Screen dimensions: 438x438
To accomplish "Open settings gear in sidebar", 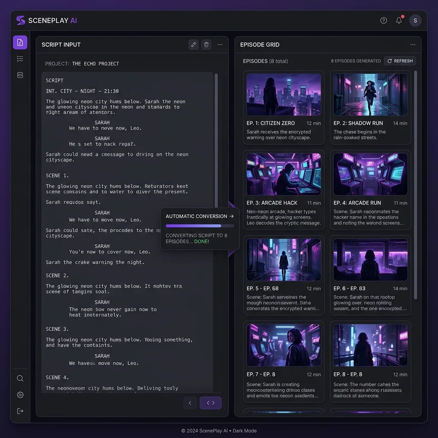I will point(20,395).
